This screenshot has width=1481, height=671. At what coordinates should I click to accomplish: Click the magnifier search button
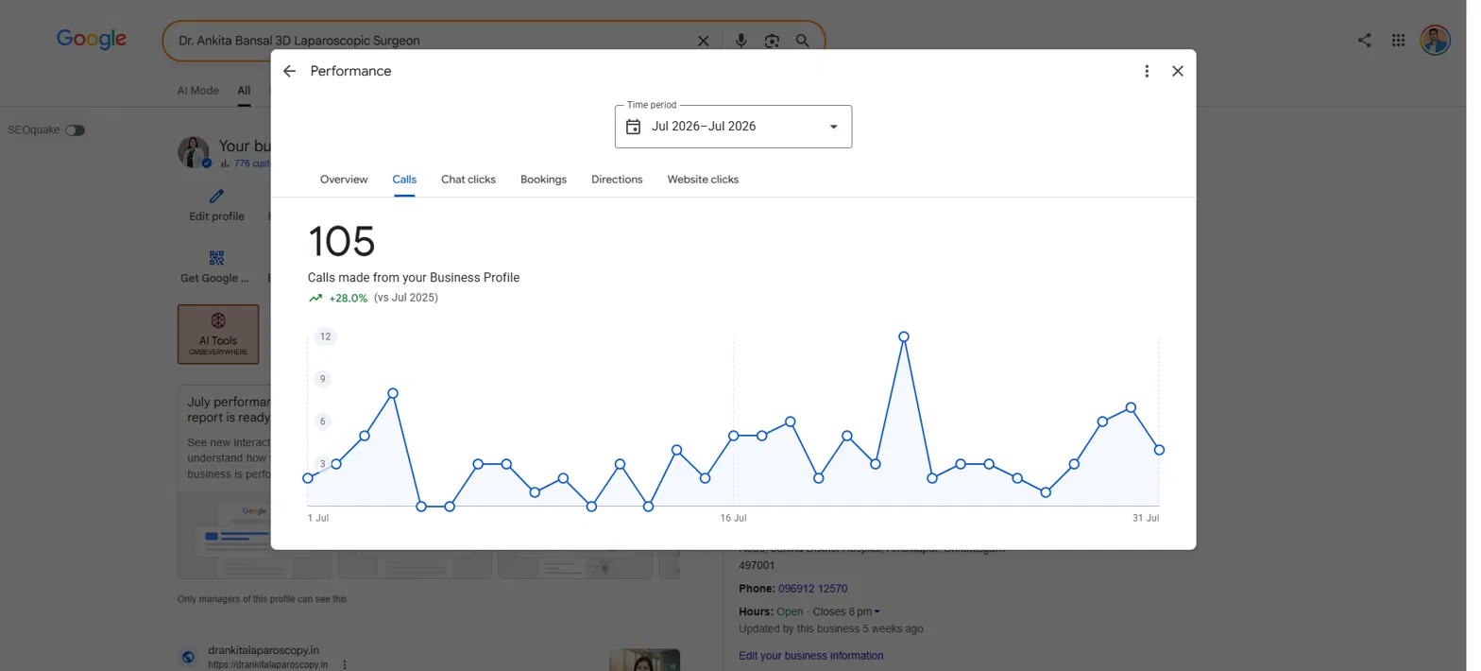tap(802, 41)
